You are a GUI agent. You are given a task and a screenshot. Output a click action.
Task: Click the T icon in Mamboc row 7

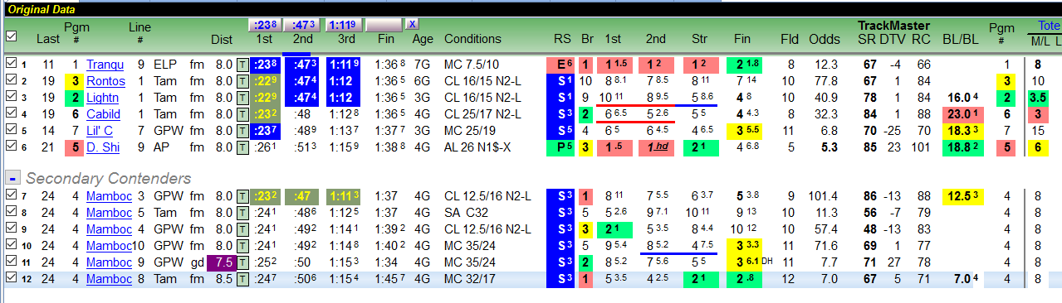(x=242, y=196)
